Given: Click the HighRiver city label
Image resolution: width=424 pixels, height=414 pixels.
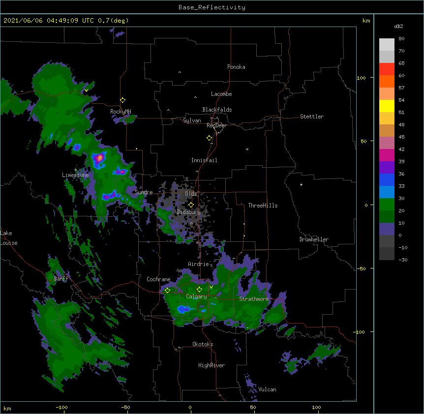Looking at the screenshot, I should coord(212,365).
